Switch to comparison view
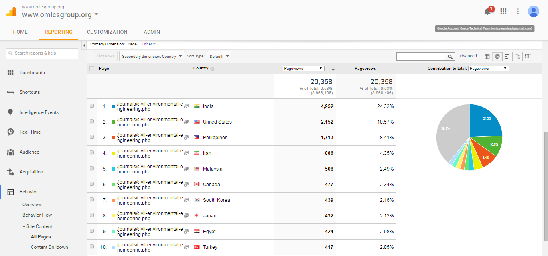This screenshot has width=548, height=256. 518,56
